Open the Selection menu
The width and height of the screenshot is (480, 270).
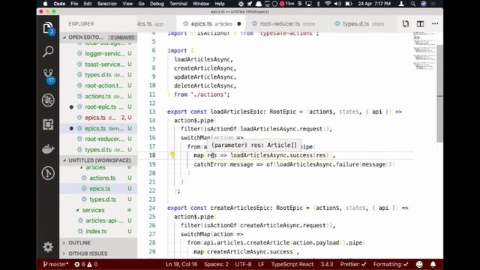pos(107,4)
